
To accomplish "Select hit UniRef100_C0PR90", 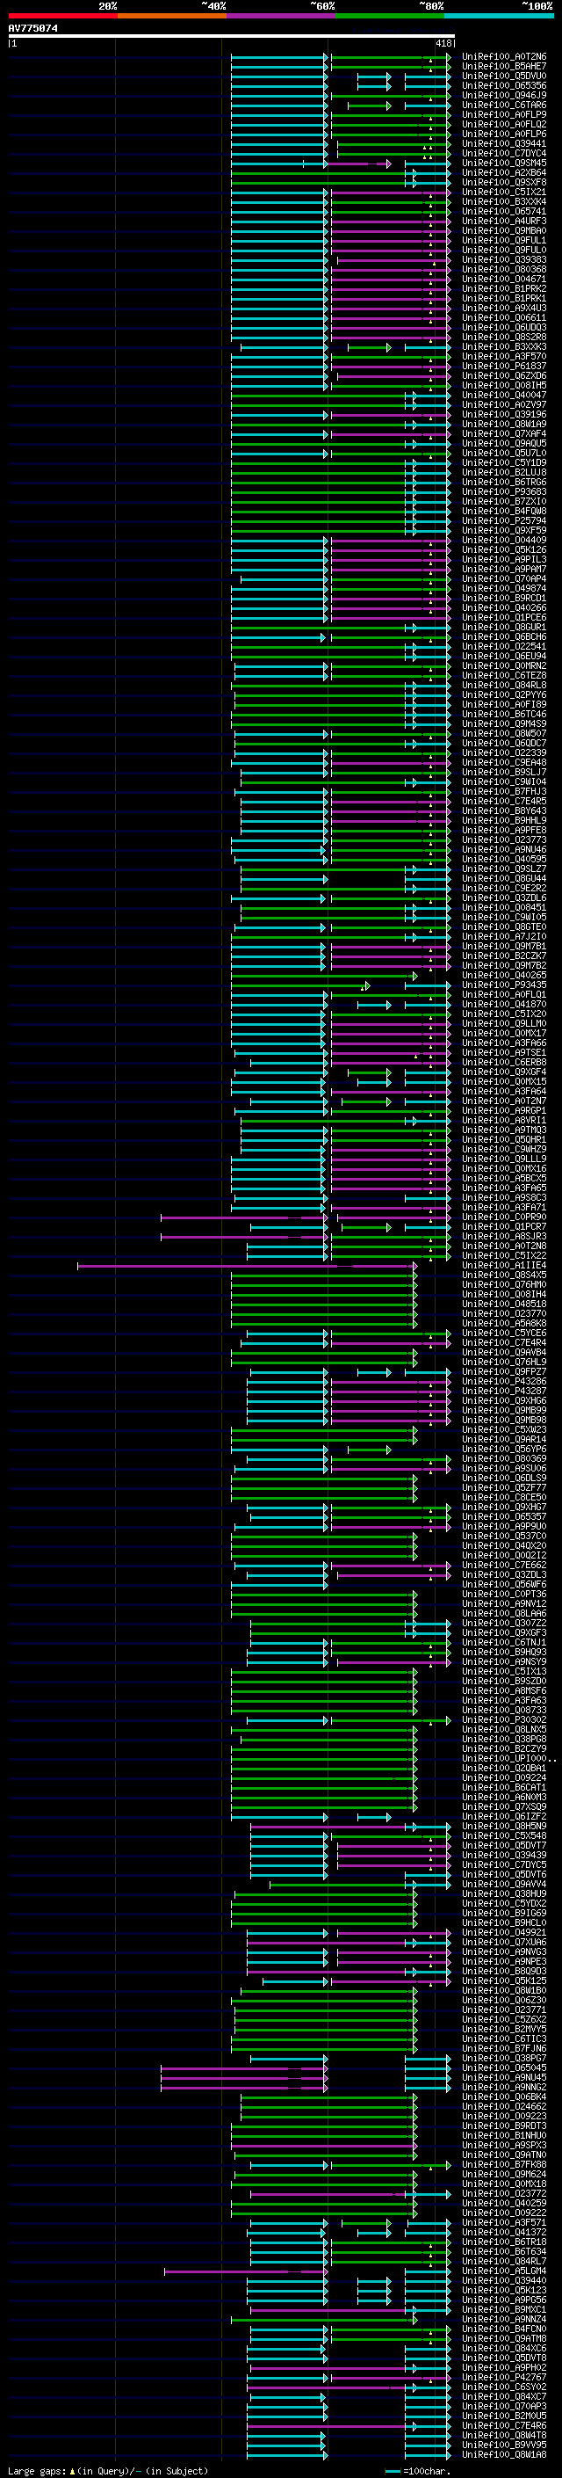I will [x=504, y=1217].
